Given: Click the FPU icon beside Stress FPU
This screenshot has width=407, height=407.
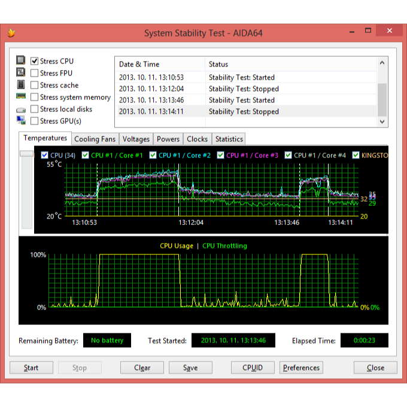Looking at the screenshot, I should point(21,72).
